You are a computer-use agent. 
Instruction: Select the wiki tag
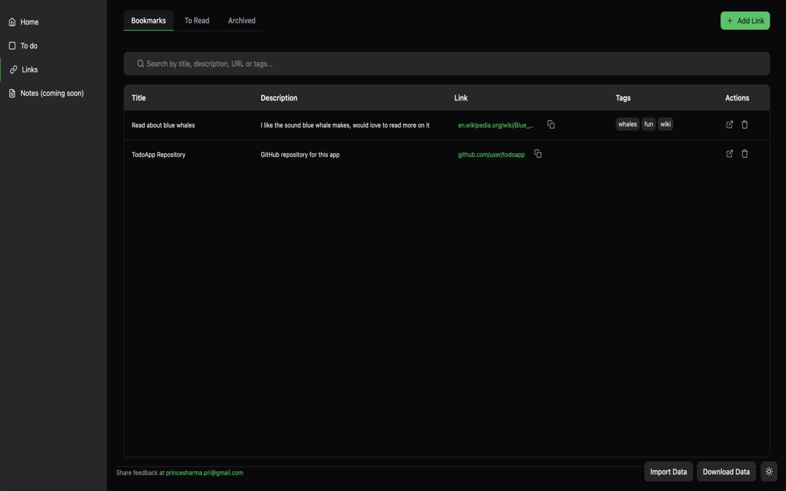[x=666, y=124]
